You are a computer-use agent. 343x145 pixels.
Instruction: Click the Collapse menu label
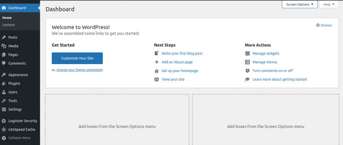19,138
